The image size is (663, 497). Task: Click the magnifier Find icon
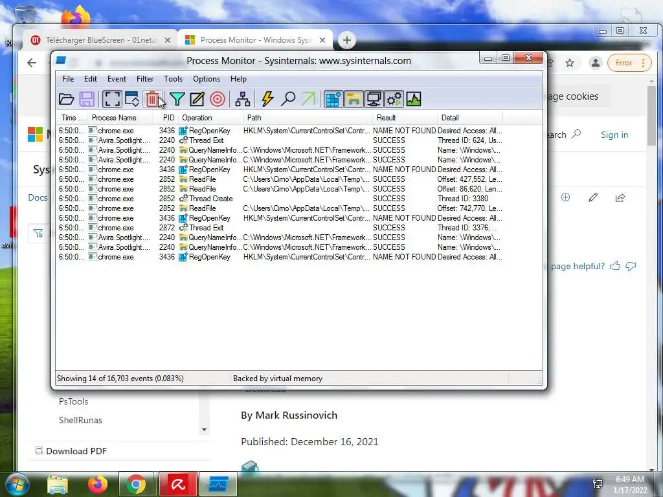[288, 99]
